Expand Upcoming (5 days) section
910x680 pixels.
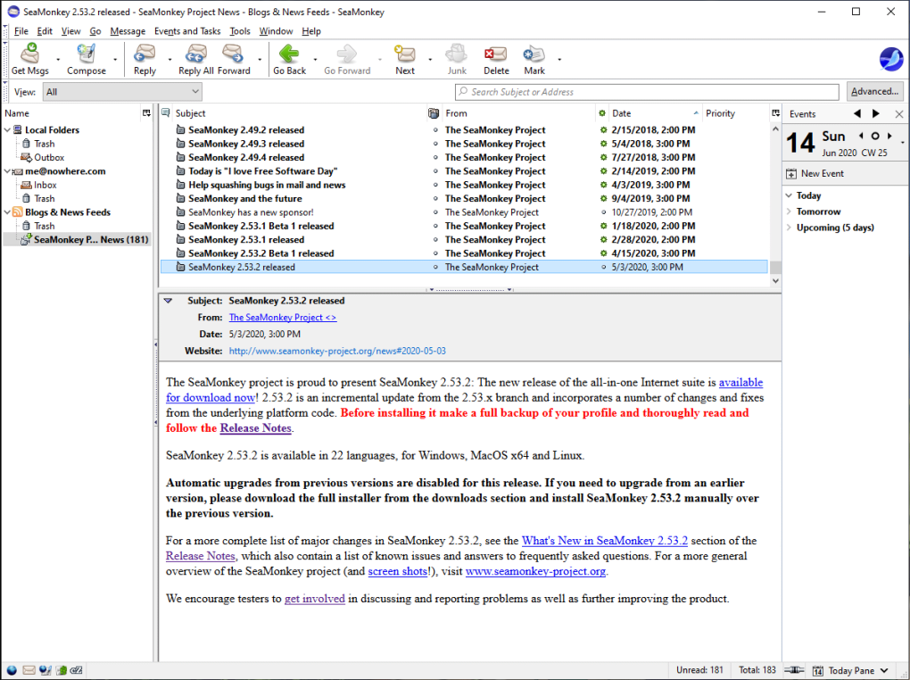(789, 228)
